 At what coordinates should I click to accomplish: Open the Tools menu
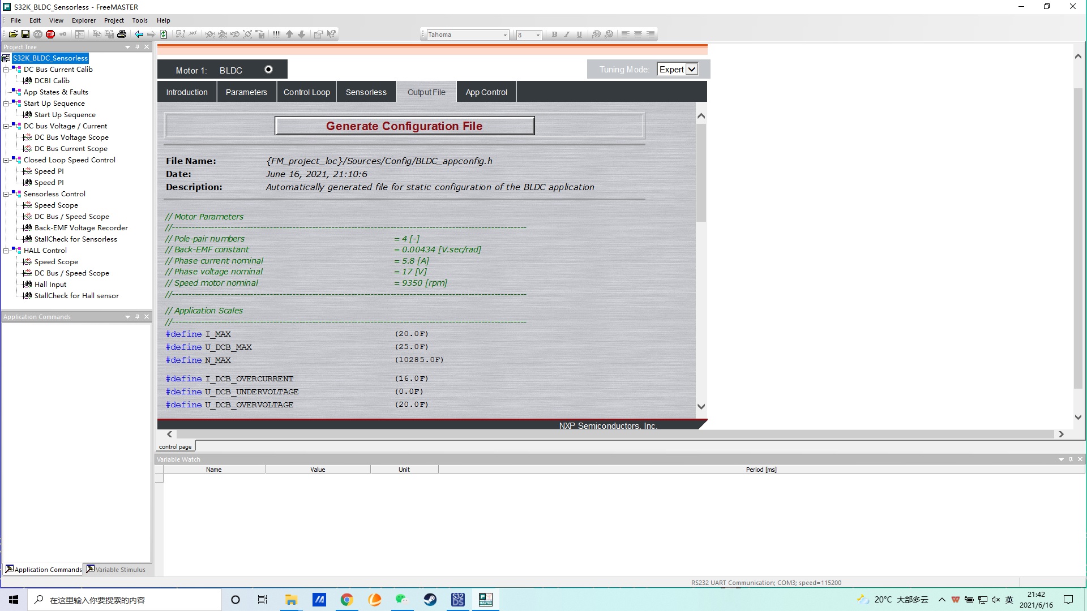click(139, 20)
